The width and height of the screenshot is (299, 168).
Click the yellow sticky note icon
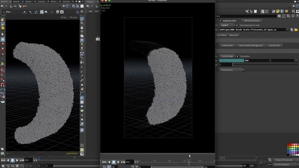pyautogui.click(x=278, y=11)
